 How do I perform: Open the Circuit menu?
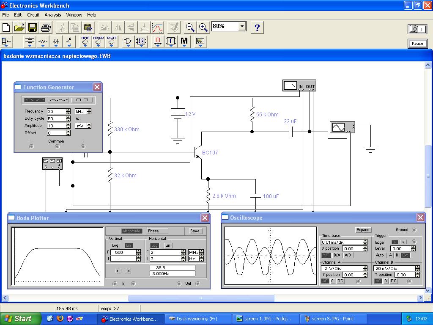33,15
